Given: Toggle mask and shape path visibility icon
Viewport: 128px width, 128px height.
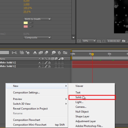Looking at the screenshot, I should click(x=104, y=41).
